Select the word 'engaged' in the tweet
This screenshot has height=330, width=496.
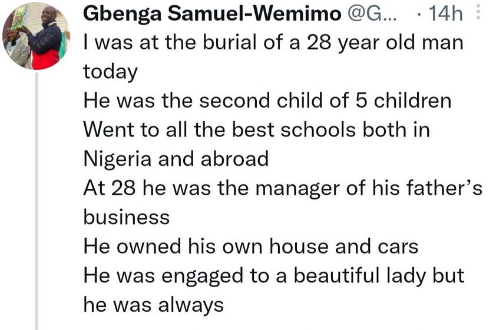coord(203,276)
